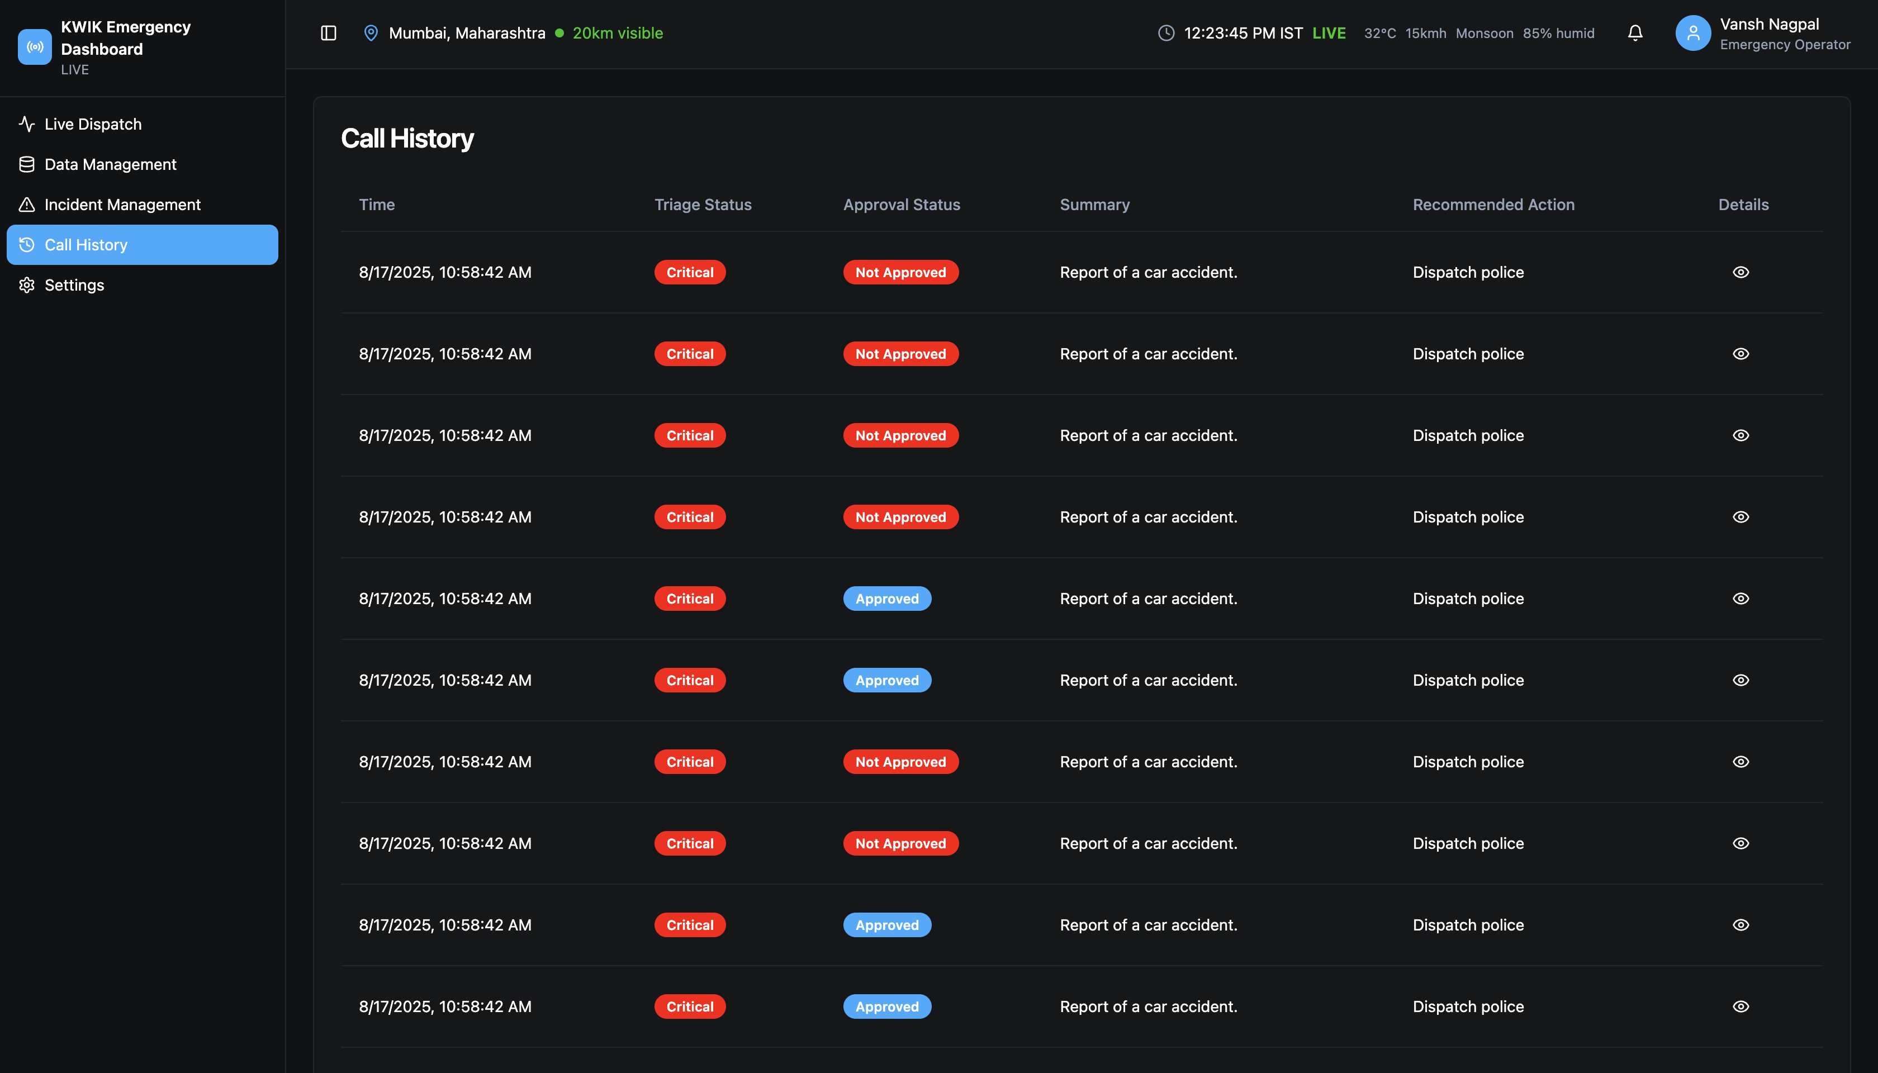Click the Vansh Nagpal profile name
Image resolution: width=1878 pixels, height=1073 pixels.
pos(1769,25)
